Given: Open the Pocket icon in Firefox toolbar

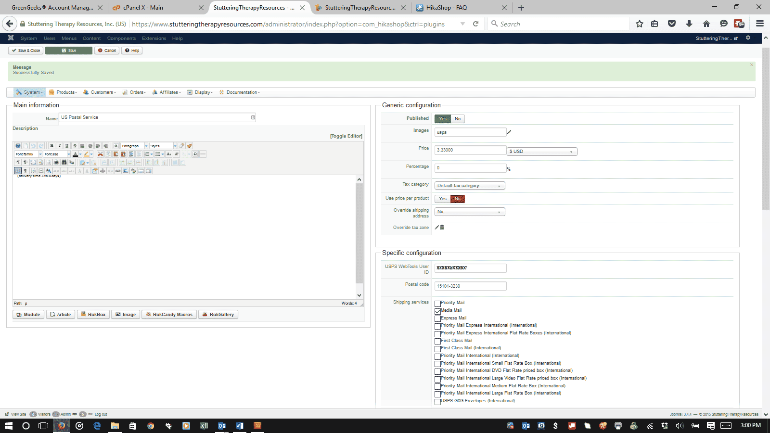Looking at the screenshot, I should coord(672,24).
